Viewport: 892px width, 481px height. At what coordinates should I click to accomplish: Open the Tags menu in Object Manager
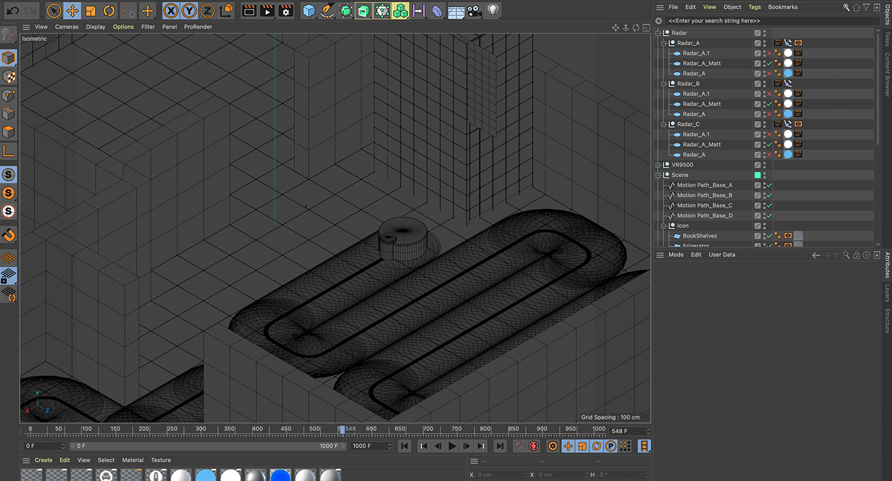coord(754,7)
